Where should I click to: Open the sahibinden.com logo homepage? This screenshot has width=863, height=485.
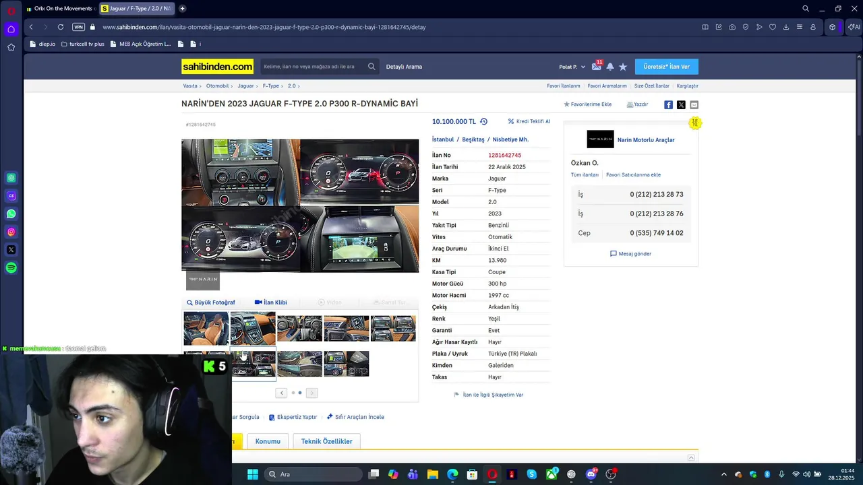click(x=217, y=67)
